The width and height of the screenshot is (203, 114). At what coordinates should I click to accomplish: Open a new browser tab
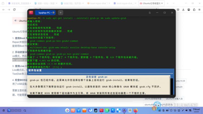tap(168, 3)
